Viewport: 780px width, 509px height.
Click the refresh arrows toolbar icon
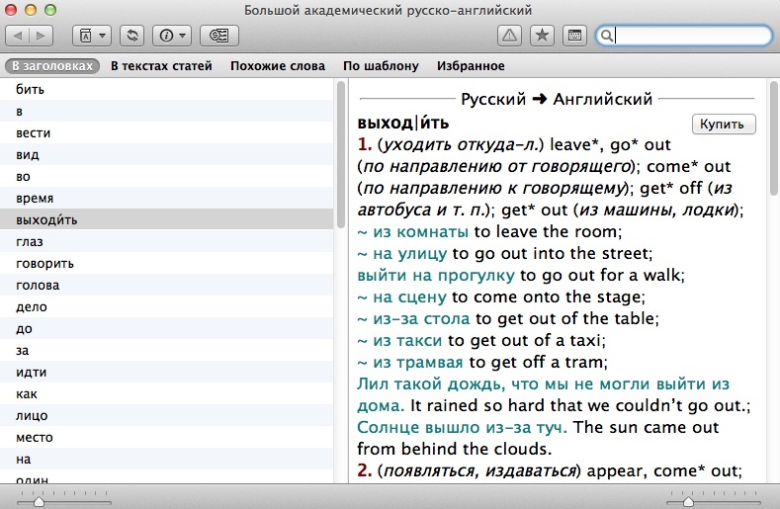(132, 36)
